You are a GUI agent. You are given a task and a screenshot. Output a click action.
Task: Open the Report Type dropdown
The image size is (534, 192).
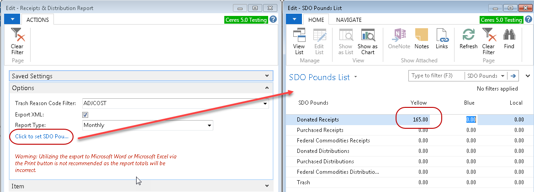click(x=209, y=125)
